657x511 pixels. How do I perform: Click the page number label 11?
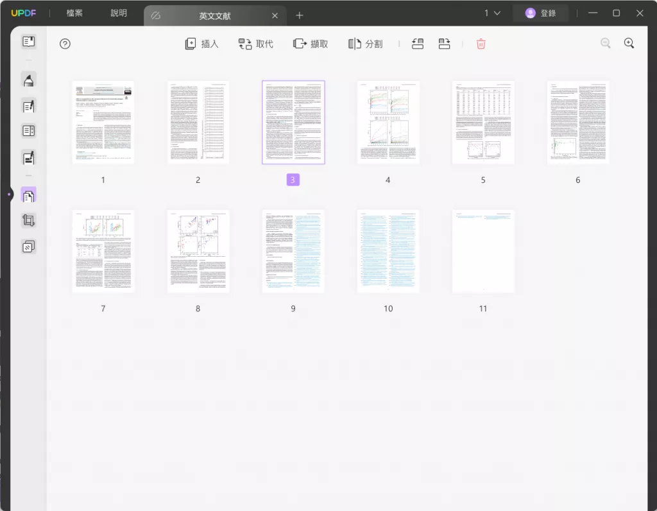(x=483, y=309)
